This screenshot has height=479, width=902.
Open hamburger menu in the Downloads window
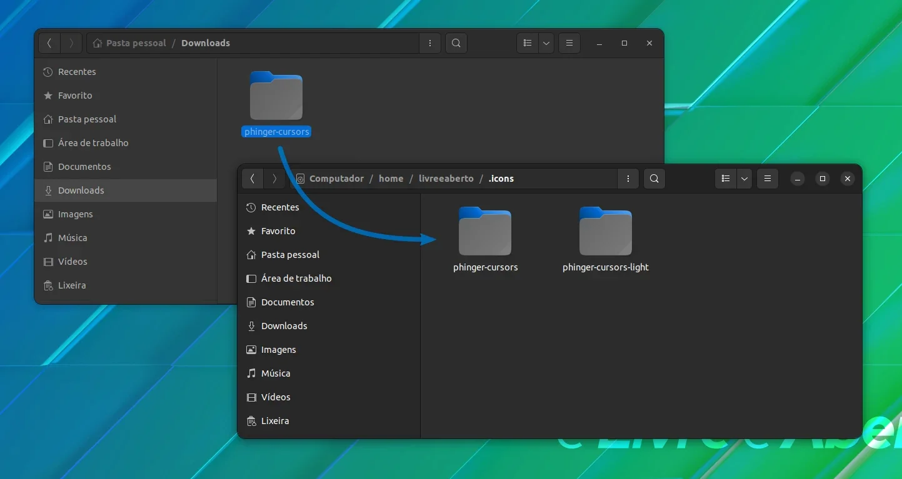(569, 43)
